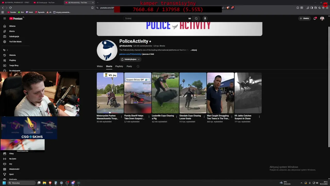330x186 pixels.
Task: Open Twitch bookmark in bookmarks bar
Action: click(x=29, y=12)
